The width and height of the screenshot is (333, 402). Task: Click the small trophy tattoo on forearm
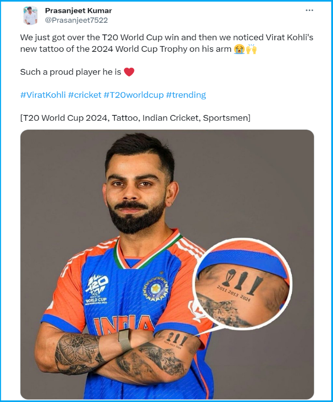point(177,340)
